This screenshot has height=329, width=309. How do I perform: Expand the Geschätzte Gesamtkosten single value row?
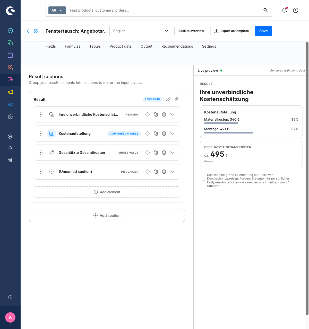[x=172, y=153]
